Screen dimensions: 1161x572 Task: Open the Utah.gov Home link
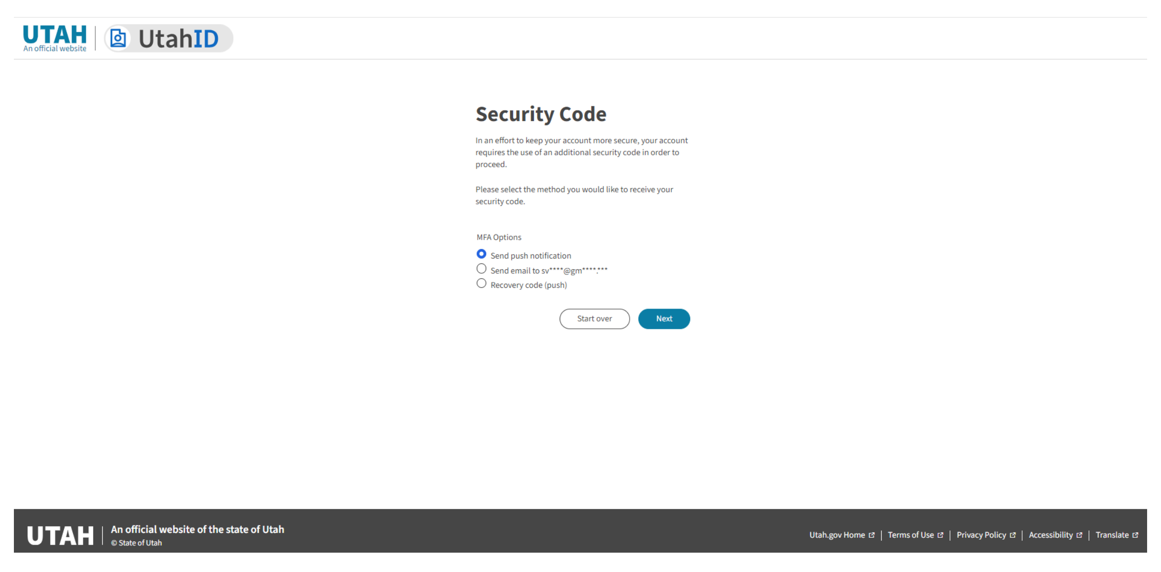tap(837, 535)
